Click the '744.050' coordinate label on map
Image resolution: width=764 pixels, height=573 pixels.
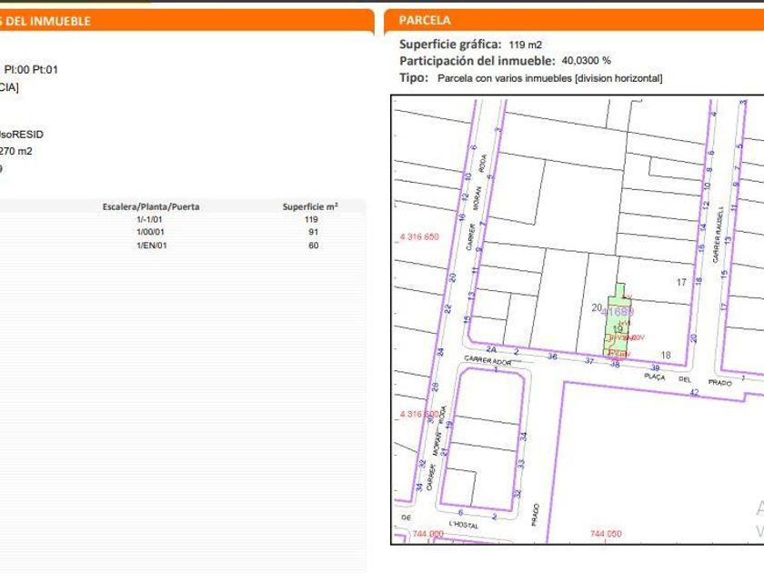tap(606, 534)
